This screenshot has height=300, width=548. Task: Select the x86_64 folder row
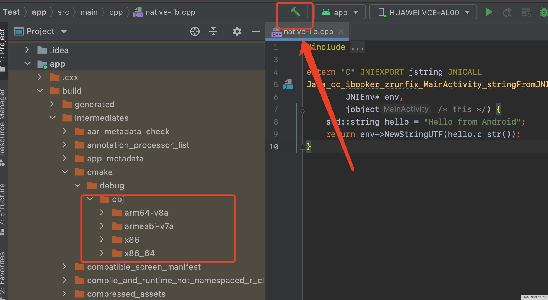(136, 253)
